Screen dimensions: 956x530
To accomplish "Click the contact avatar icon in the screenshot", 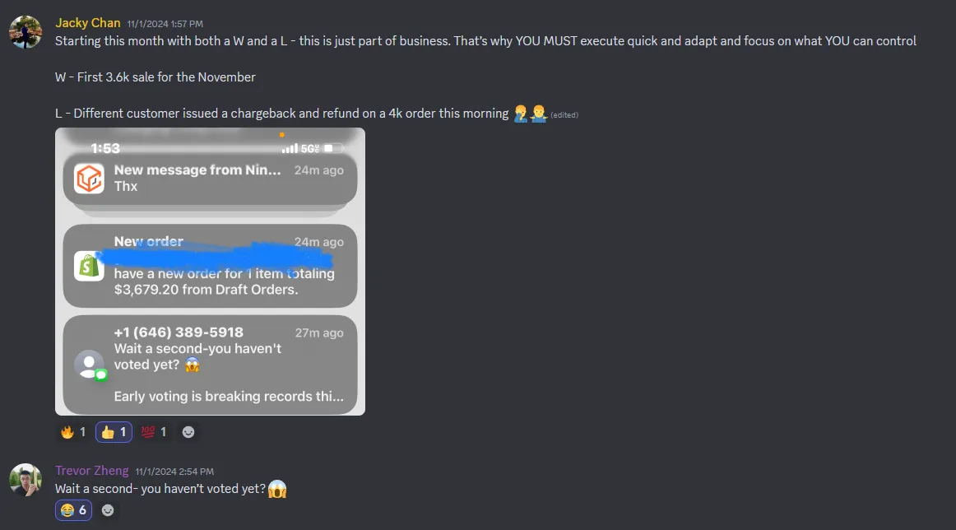I will pos(89,365).
